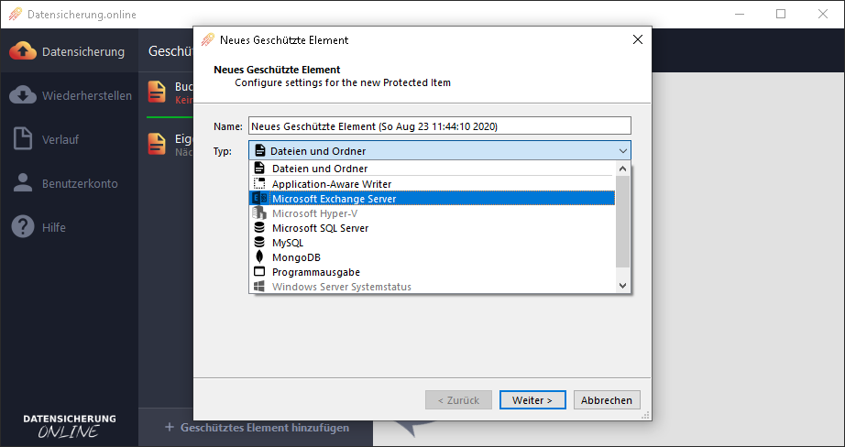
Task: Choose MongoDB as item type
Action: 433,256
